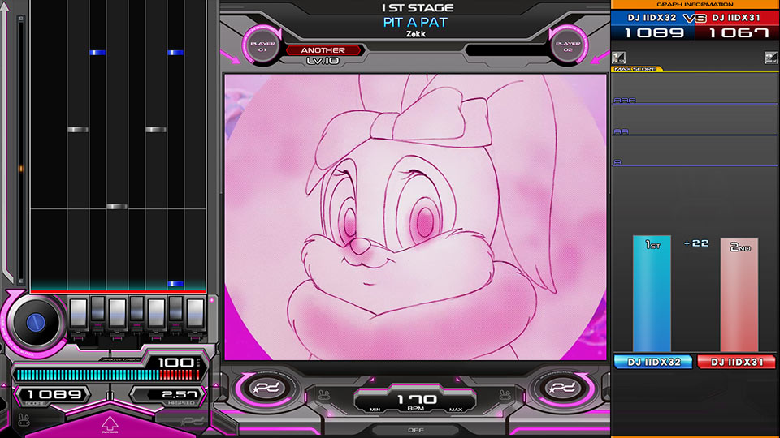780x438 pixels.
Task: Click the AAA rank line label
Action: [x=625, y=101]
